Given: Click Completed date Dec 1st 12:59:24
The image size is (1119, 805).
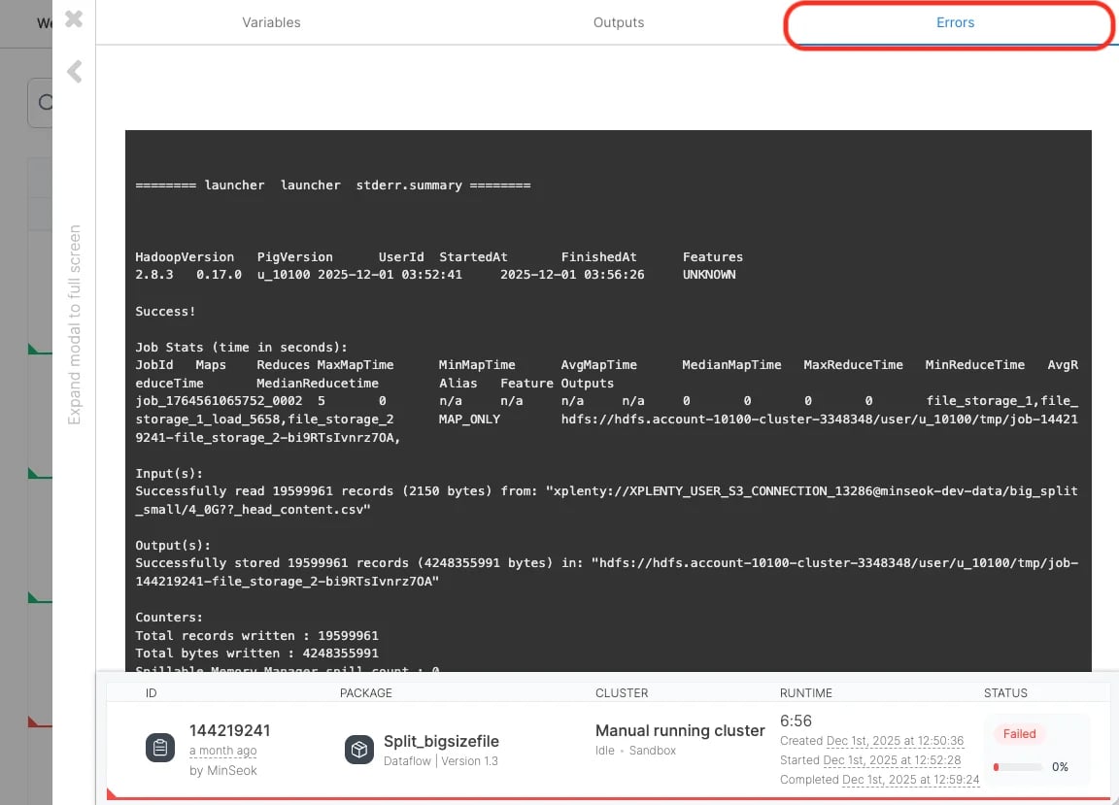Looking at the screenshot, I should 910,780.
